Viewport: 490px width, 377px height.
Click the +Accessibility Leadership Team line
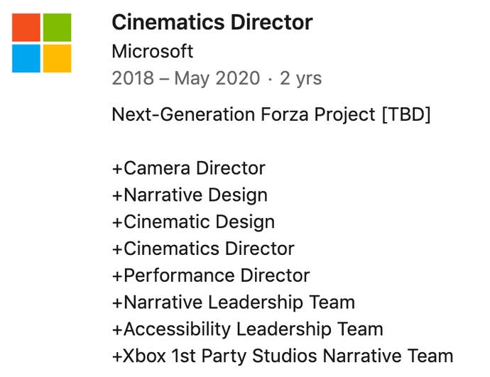pyautogui.click(x=247, y=329)
